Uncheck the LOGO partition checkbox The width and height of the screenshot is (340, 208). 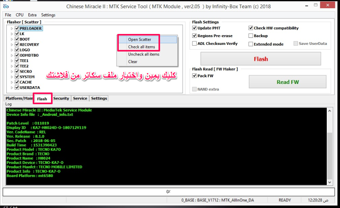(17, 50)
